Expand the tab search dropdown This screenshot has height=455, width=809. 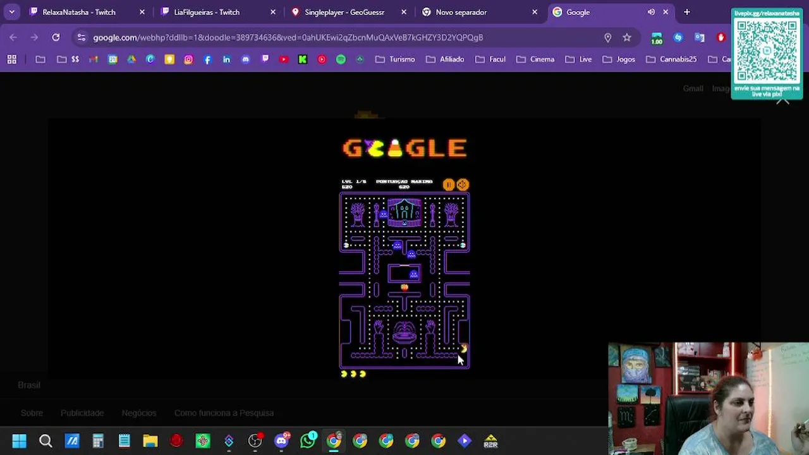pyautogui.click(x=11, y=12)
